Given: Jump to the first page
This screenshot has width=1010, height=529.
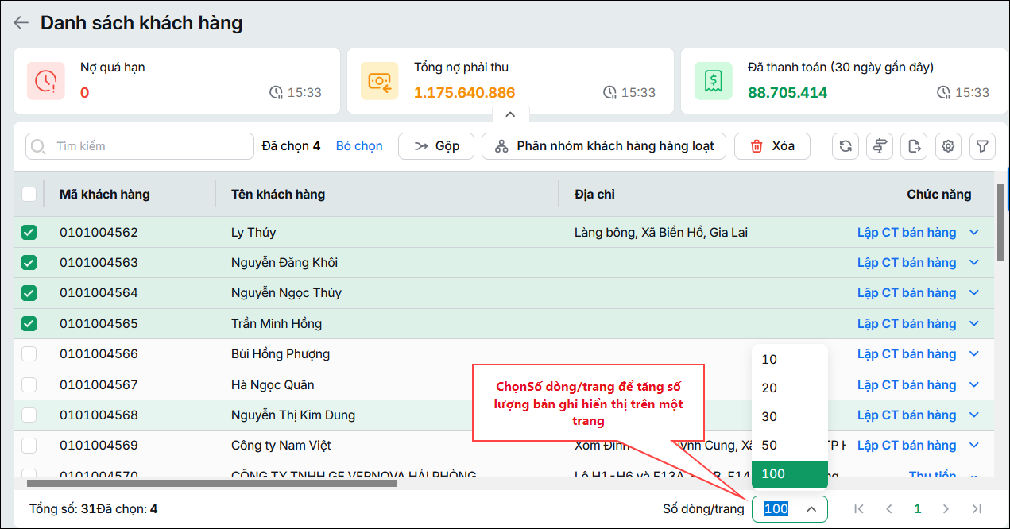Looking at the screenshot, I should pyautogui.click(x=859, y=509).
